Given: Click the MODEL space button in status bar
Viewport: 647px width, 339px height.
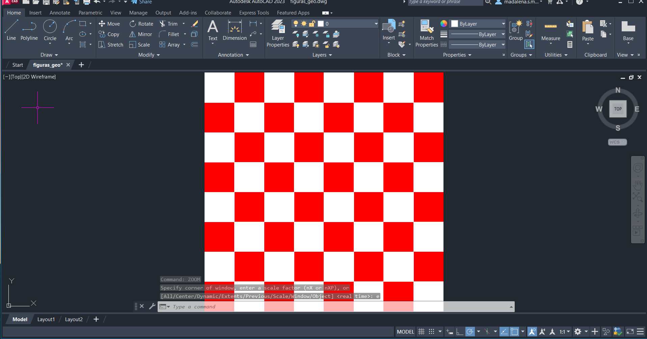Looking at the screenshot, I should (x=405, y=332).
